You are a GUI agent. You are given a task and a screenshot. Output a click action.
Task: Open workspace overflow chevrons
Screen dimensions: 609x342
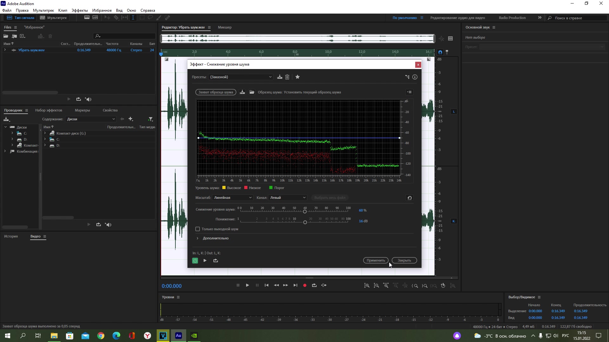pos(540,18)
